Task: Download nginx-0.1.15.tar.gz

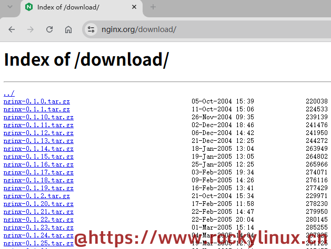Action: pos(38,157)
